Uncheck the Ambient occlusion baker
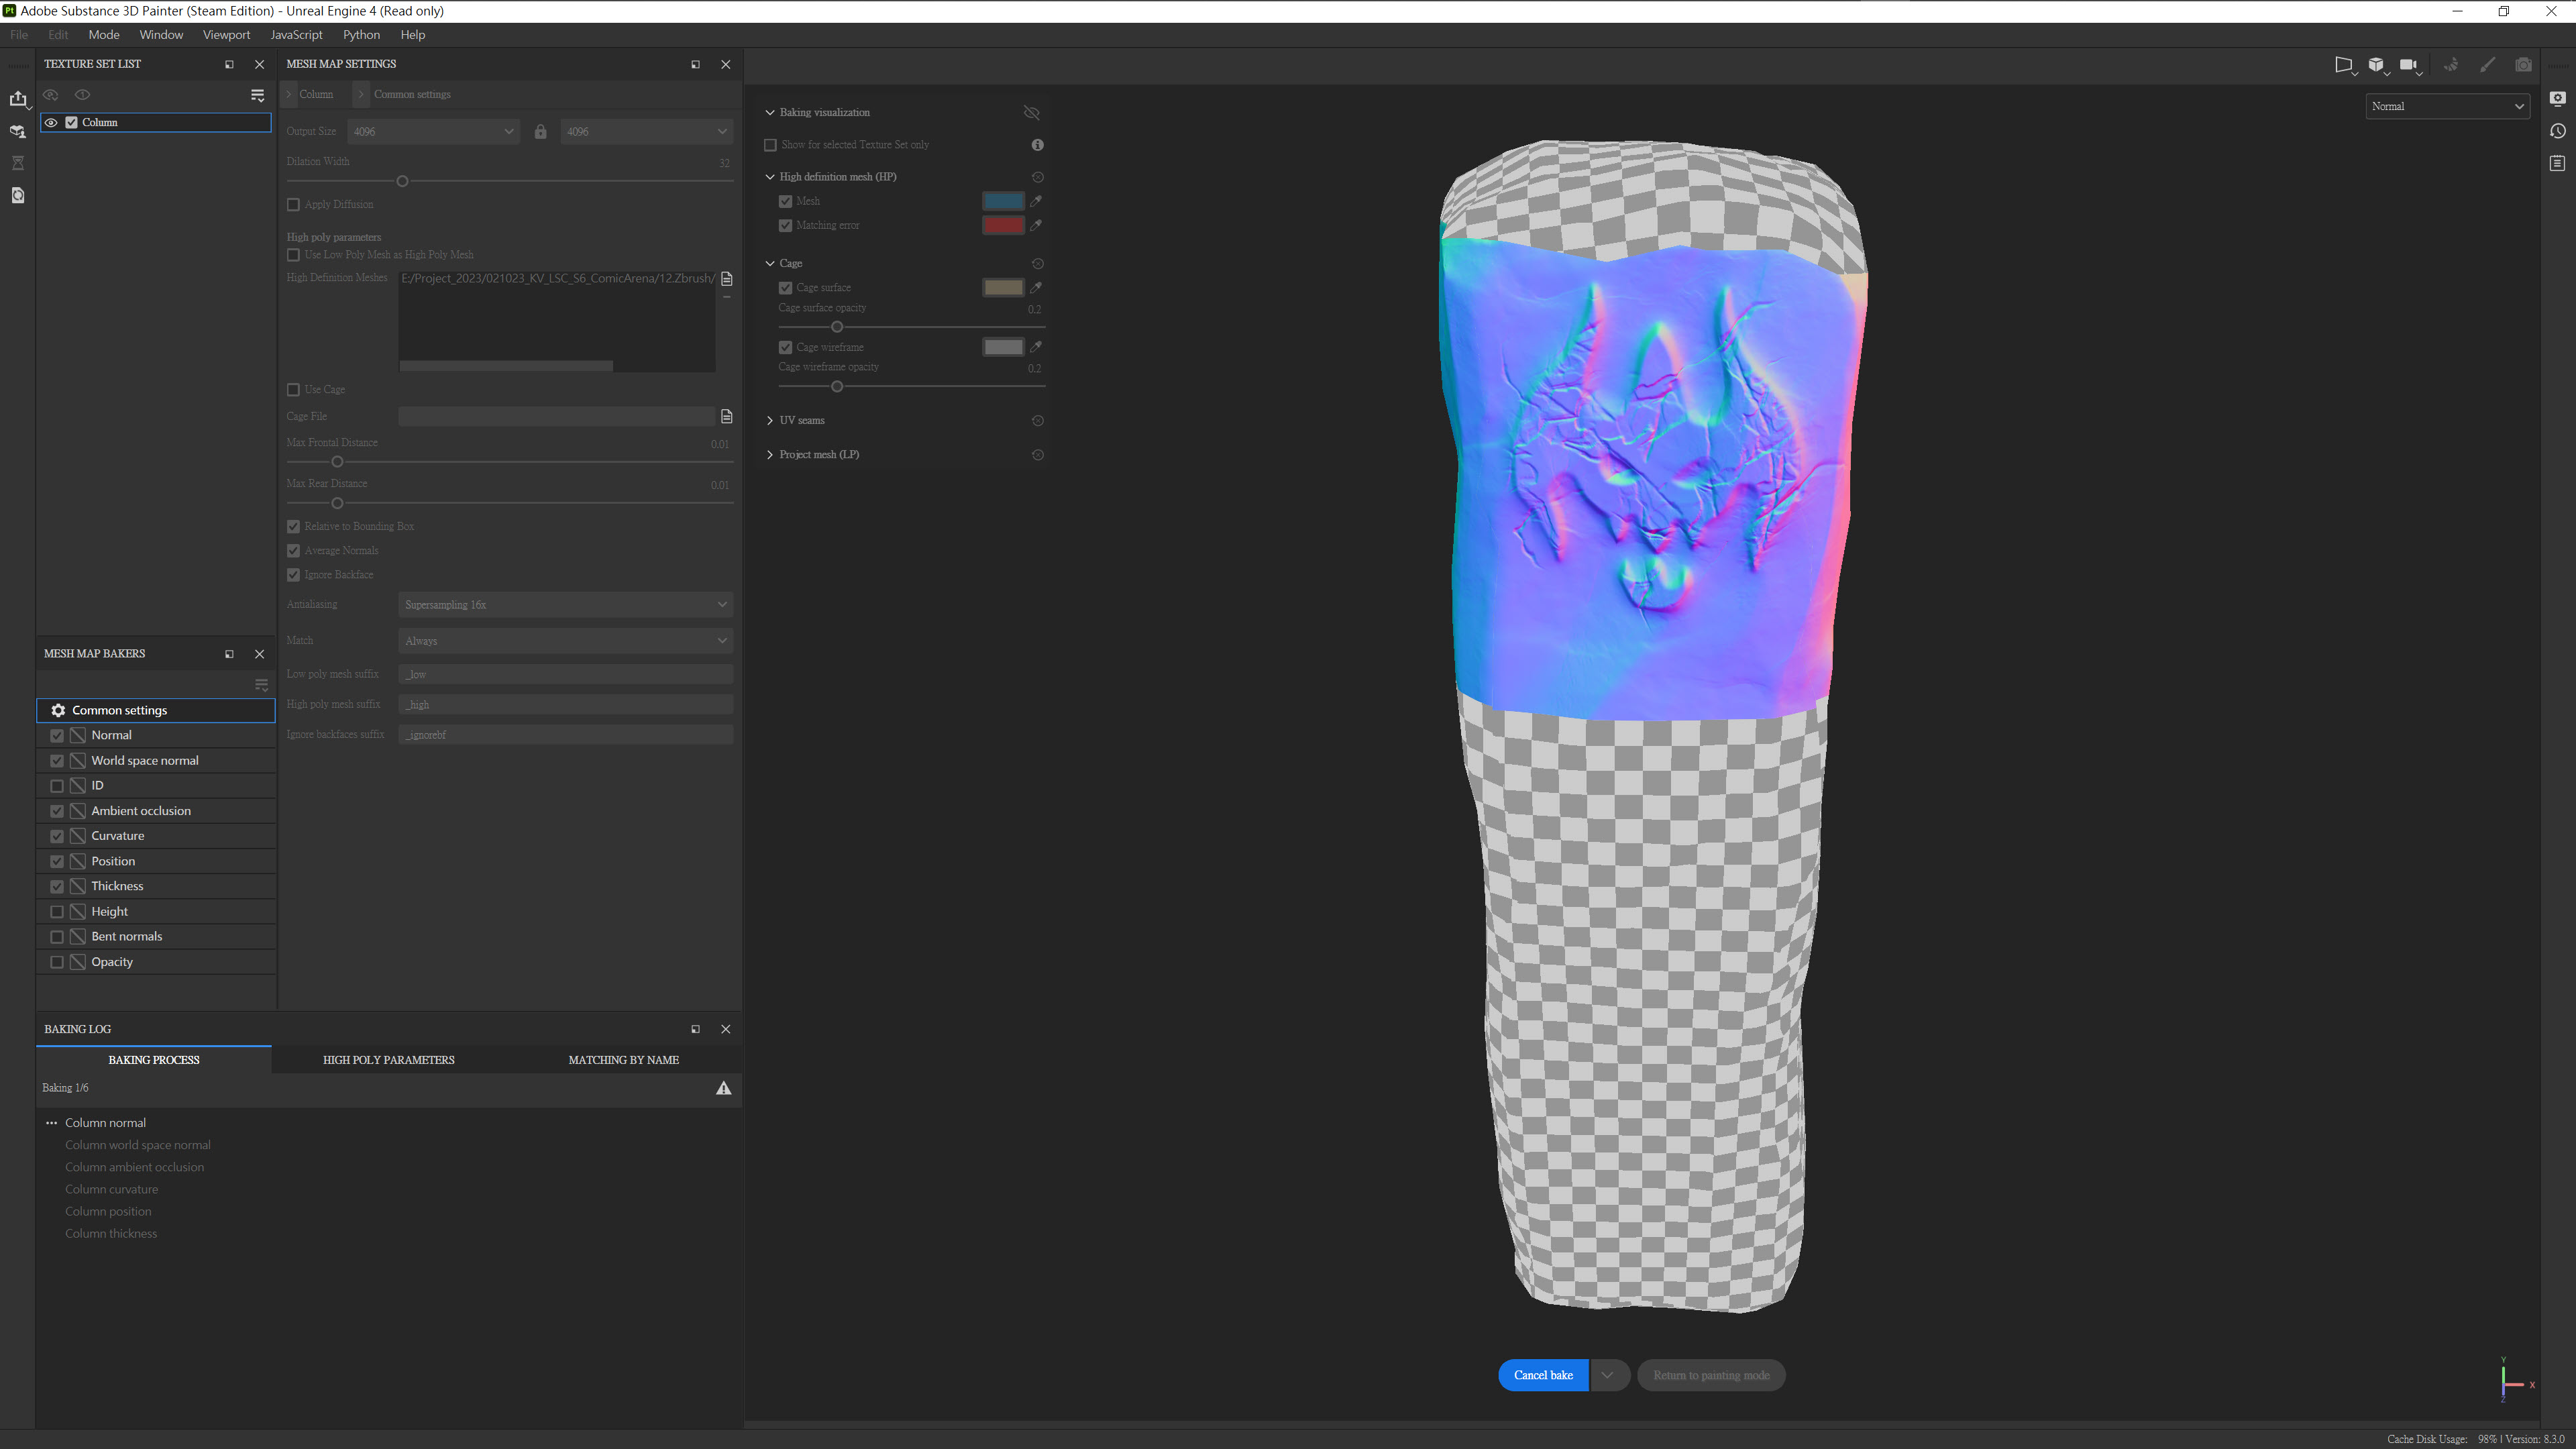Screen dimensions: 2576x1449 point(57,811)
